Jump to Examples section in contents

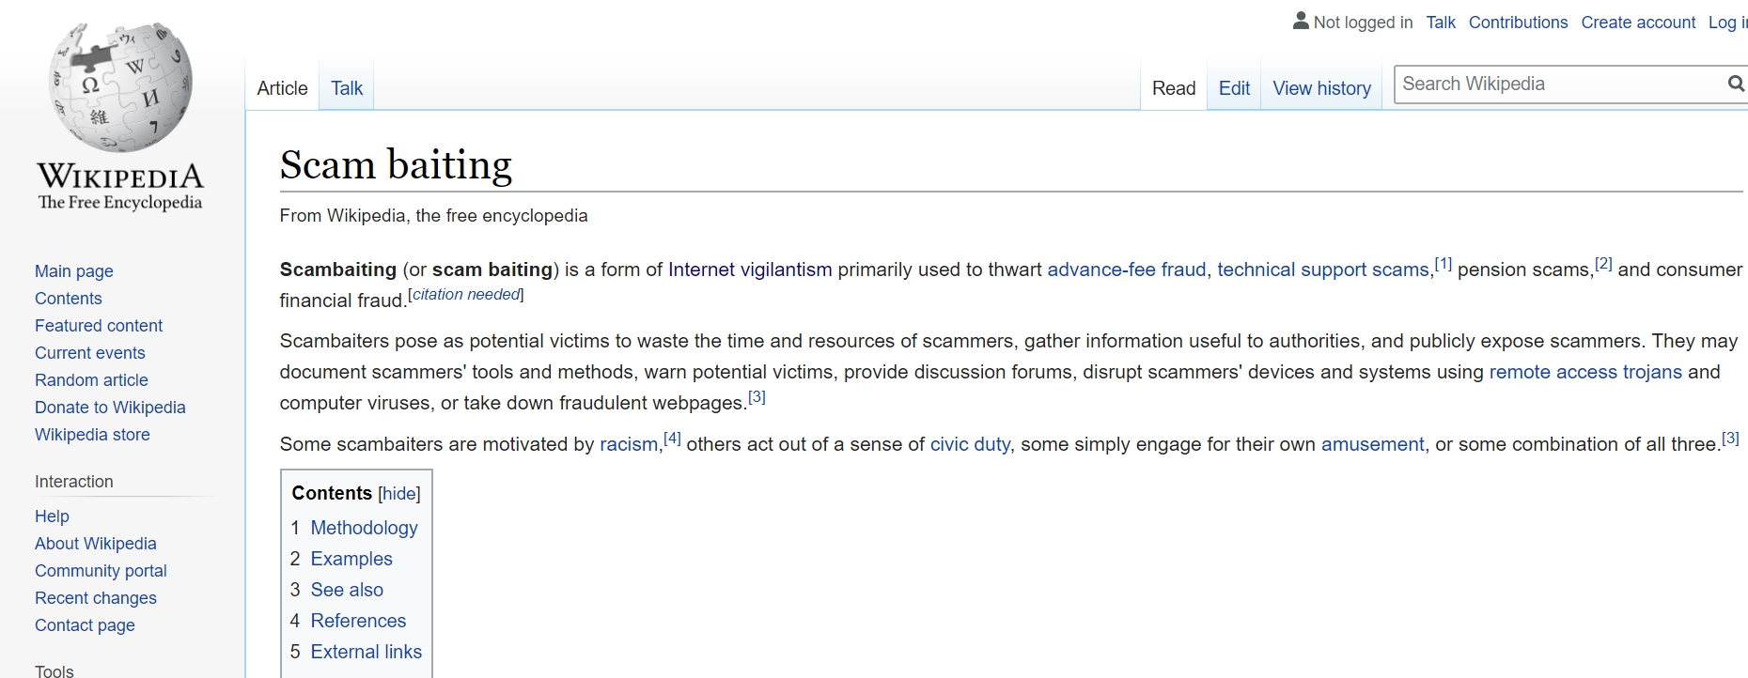click(351, 560)
